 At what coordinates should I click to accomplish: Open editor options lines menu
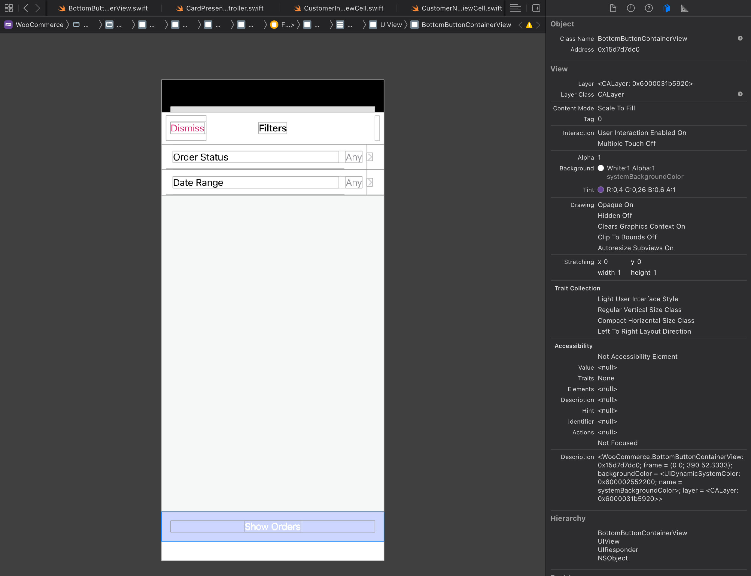[515, 8]
